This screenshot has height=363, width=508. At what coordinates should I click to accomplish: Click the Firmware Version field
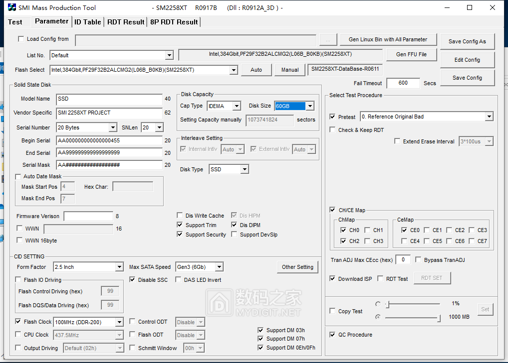(x=88, y=216)
